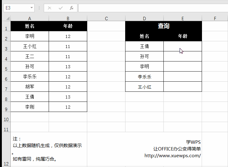Select empty age cell E6 beside query 李乐乐
This screenshot has height=167, width=228.
(x=183, y=76)
